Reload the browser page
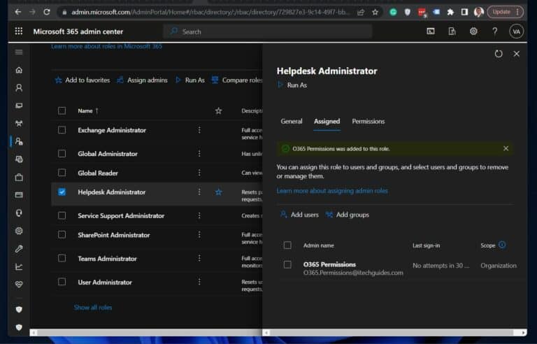The image size is (537, 344). (x=47, y=12)
